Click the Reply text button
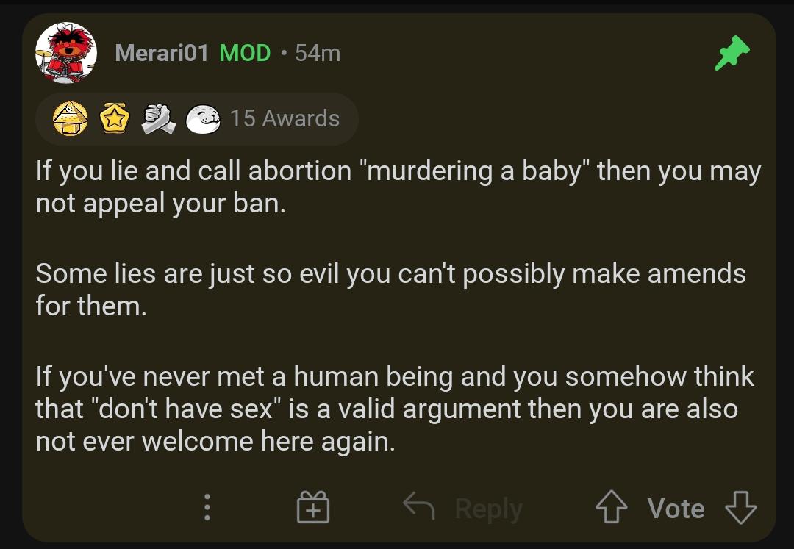Screen dimensions: 794x549 [x=489, y=509]
